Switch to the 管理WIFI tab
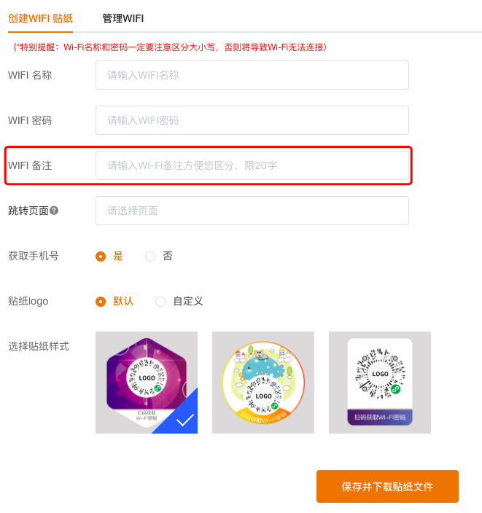This screenshot has height=513, width=482. click(123, 18)
